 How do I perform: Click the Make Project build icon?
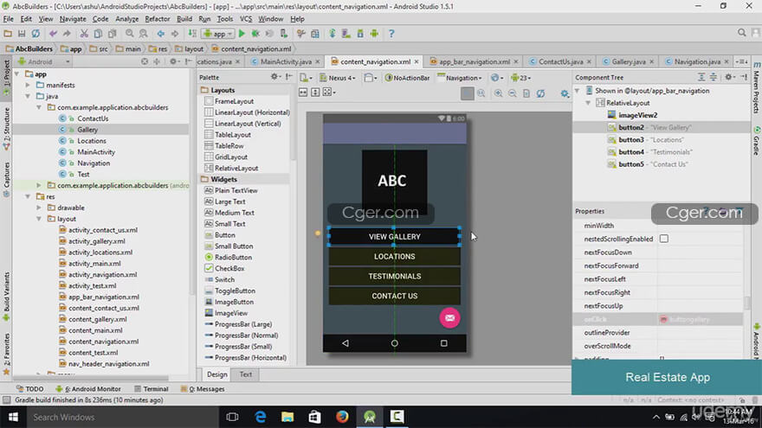(x=192, y=34)
